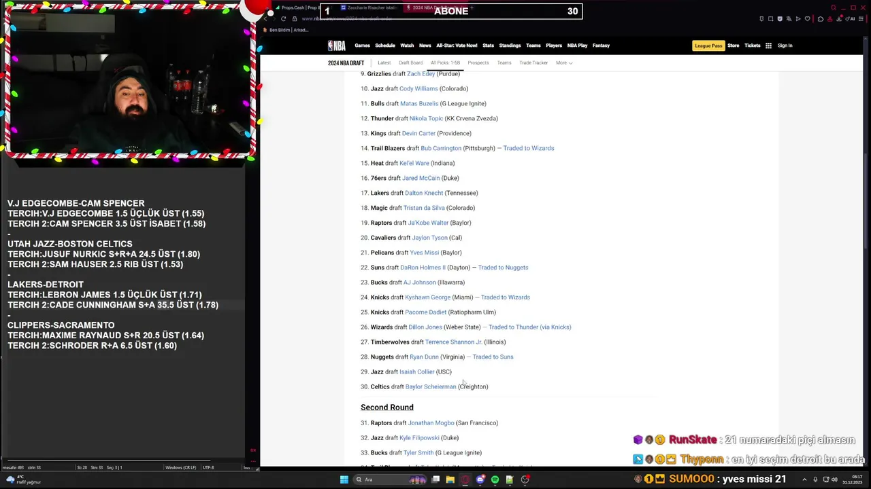Click the League Pass button
Image resolution: width=871 pixels, height=489 pixels.
pyautogui.click(x=708, y=46)
